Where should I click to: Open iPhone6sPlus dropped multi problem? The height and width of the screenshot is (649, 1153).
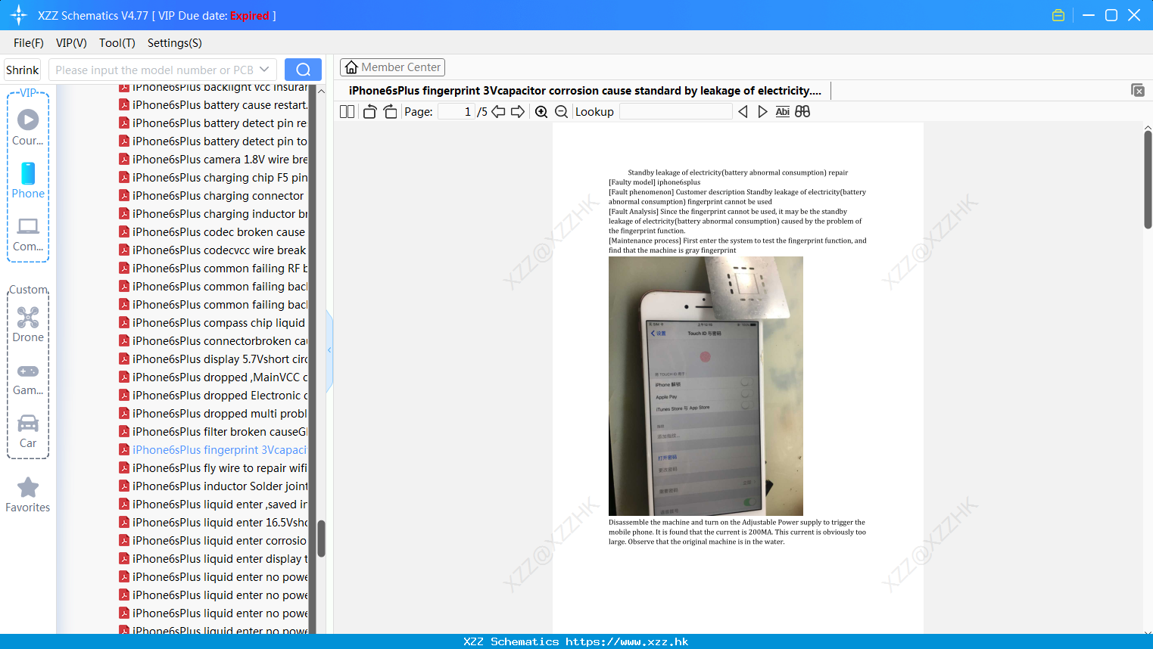[x=213, y=414]
